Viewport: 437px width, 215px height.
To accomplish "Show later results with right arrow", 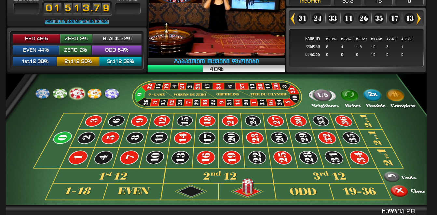I will (x=419, y=19).
